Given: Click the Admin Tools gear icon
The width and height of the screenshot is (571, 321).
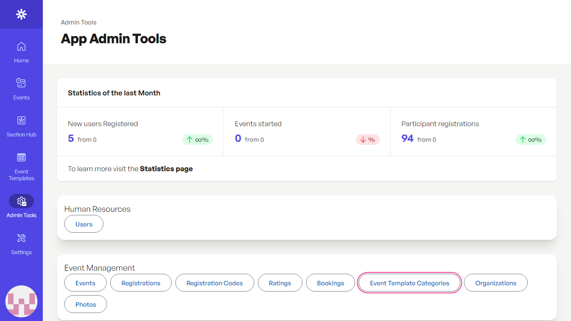Looking at the screenshot, I should tap(21, 202).
